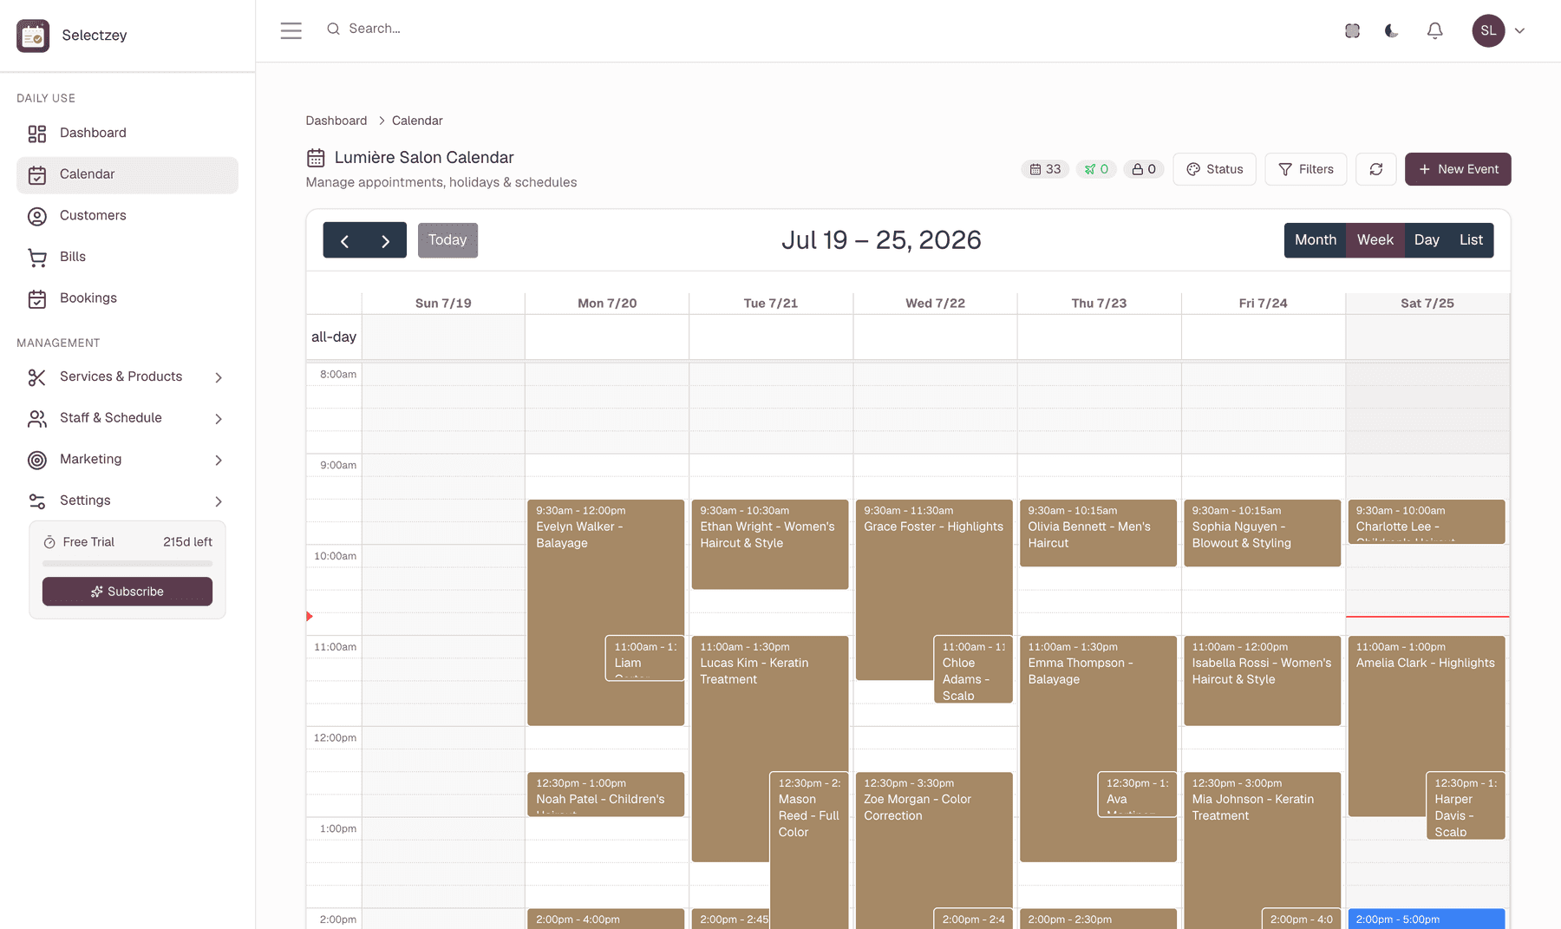The image size is (1561, 929).
Task: Toggle dark mode moon icon
Action: pyautogui.click(x=1392, y=30)
